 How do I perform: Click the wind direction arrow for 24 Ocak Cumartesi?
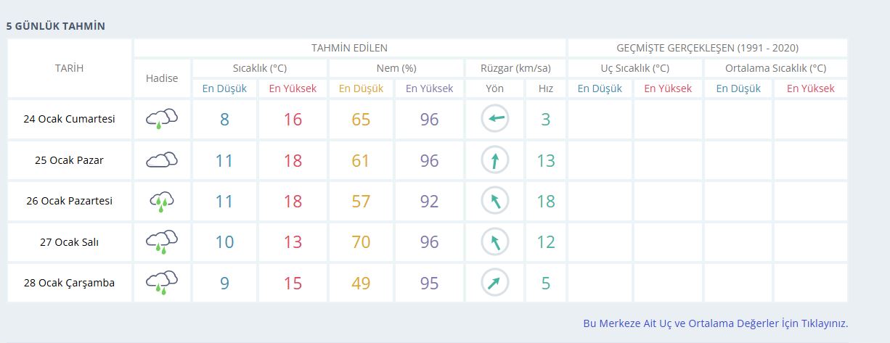494,119
